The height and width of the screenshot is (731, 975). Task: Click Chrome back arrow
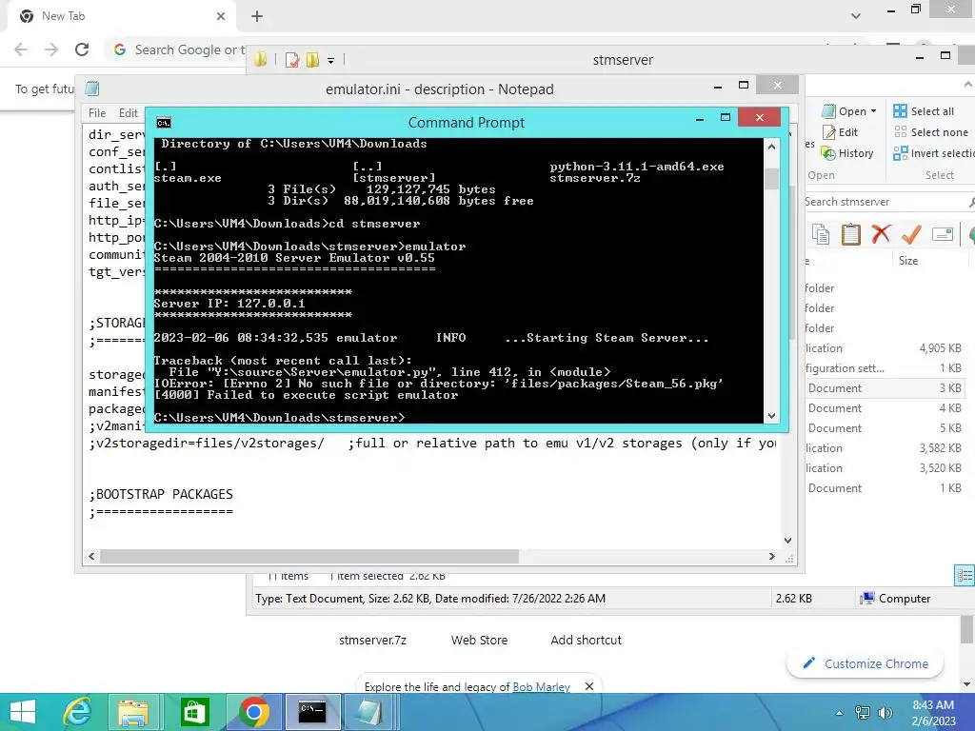21,49
